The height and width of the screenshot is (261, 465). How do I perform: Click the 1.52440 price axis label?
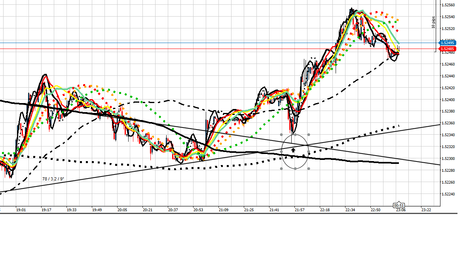448,76
